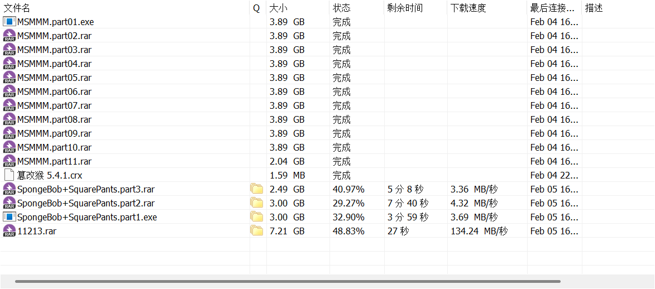Select the file name MSMMM.part11.rar
The height and width of the screenshot is (289, 655).
[x=54, y=161]
